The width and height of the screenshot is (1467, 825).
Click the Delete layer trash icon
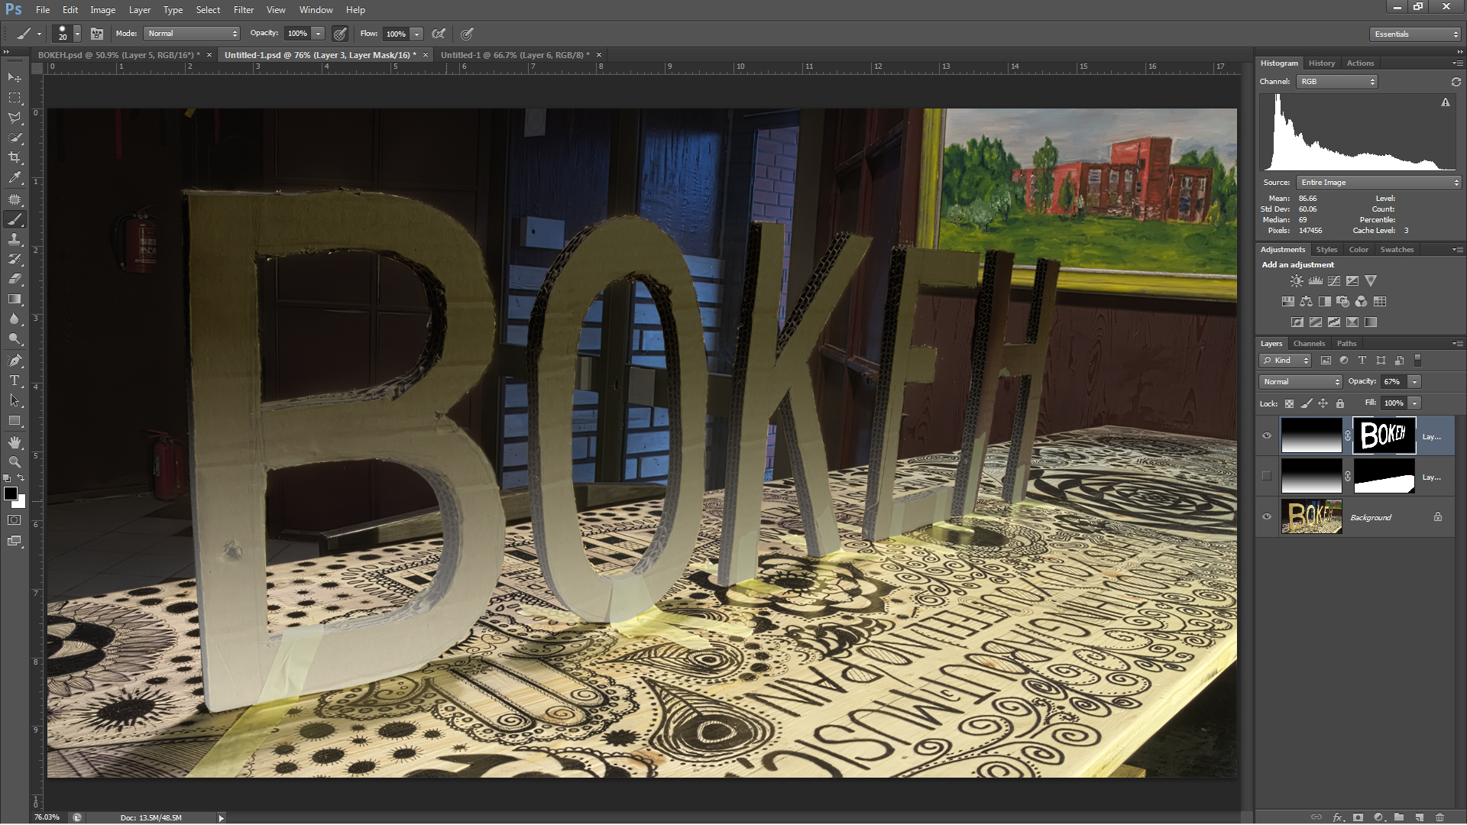click(x=1439, y=817)
